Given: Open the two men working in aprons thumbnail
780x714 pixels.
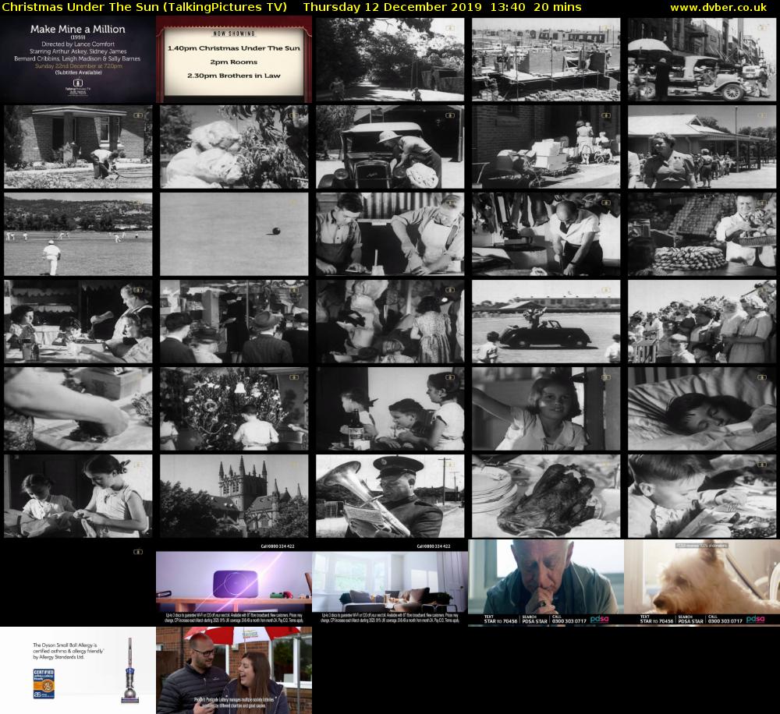Looking at the screenshot, I should tap(390, 234).
